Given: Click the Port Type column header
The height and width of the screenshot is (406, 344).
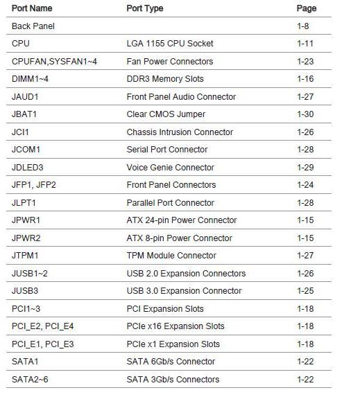Looking at the screenshot, I should 145,8.
